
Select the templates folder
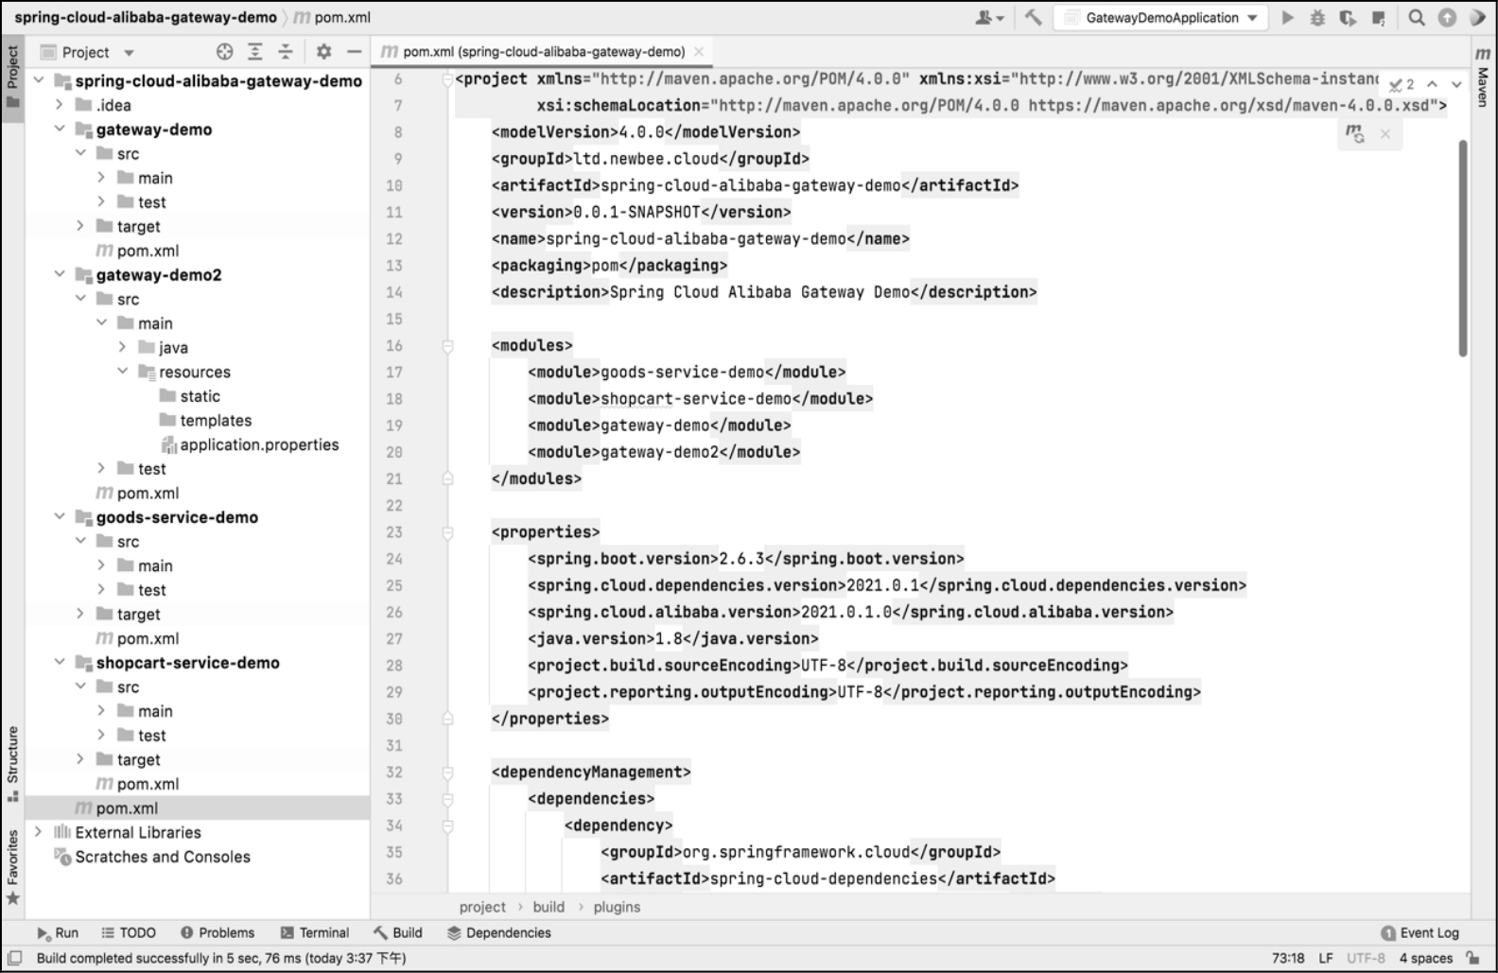(216, 420)
